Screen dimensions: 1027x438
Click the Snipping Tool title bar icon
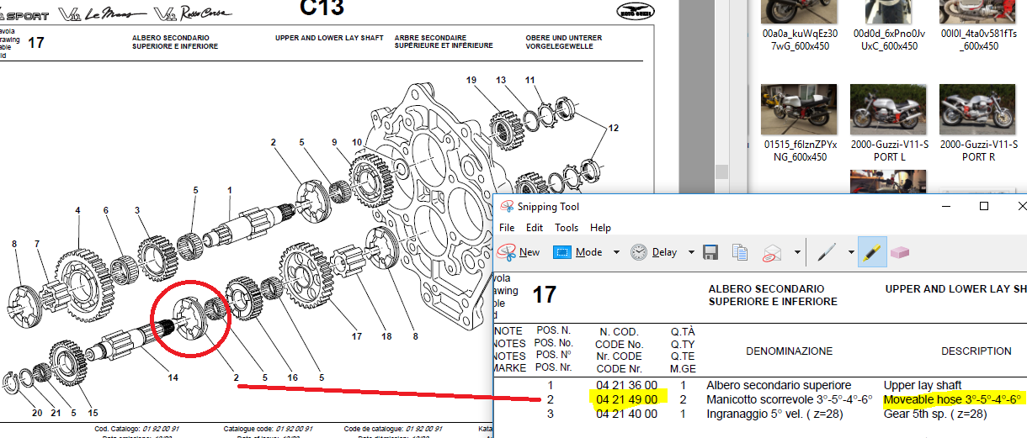(507, 207)
